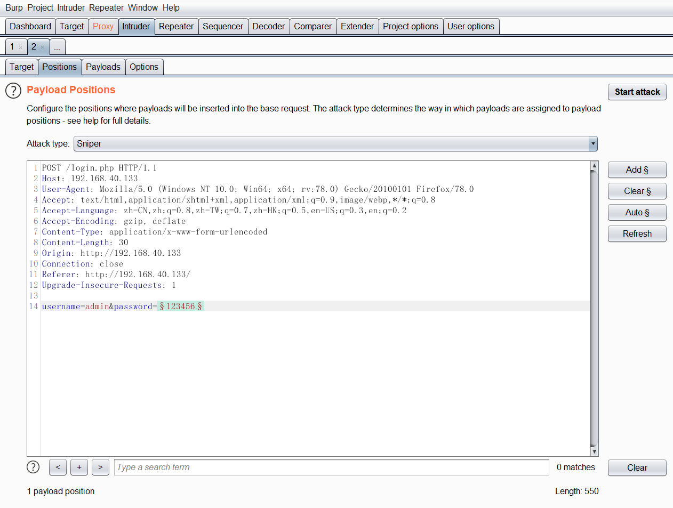Click the username=admin parameter text
This screenshot has height=508, width=673.
click(x=75, y=306)
